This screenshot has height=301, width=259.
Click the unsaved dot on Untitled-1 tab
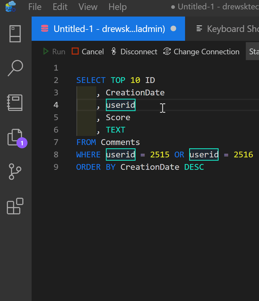[x=173, y=29]
